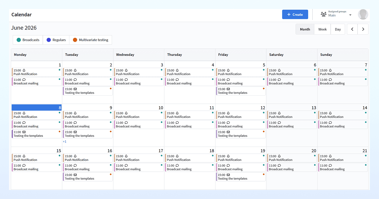Open Push Notification event on June 10
The image size is (379, 199).
[139, 115]
